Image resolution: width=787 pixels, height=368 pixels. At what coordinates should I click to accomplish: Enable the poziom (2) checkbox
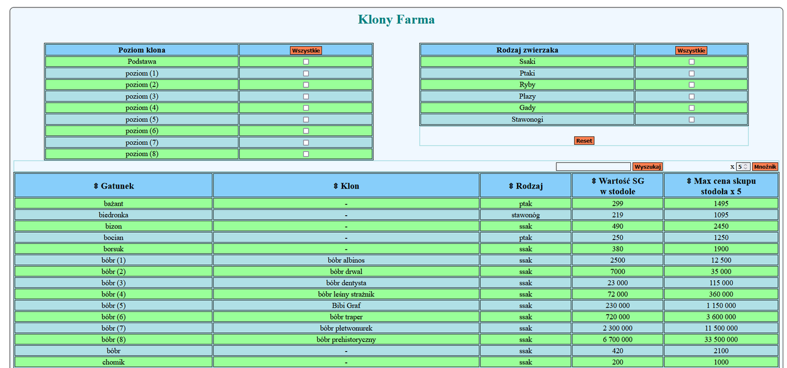coord(306,85)
